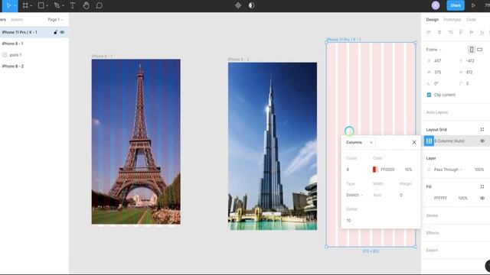This screenshot has height=275, width=490.
Task: Switch to the Design tab
Action: [x=432, y=20]
